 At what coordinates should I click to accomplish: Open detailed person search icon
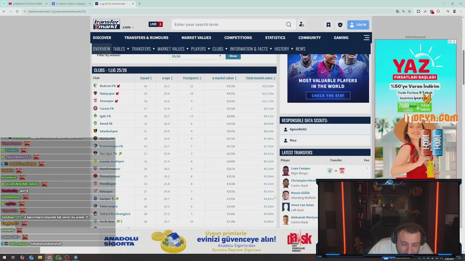pyautogui.click(x=302, y=24)
